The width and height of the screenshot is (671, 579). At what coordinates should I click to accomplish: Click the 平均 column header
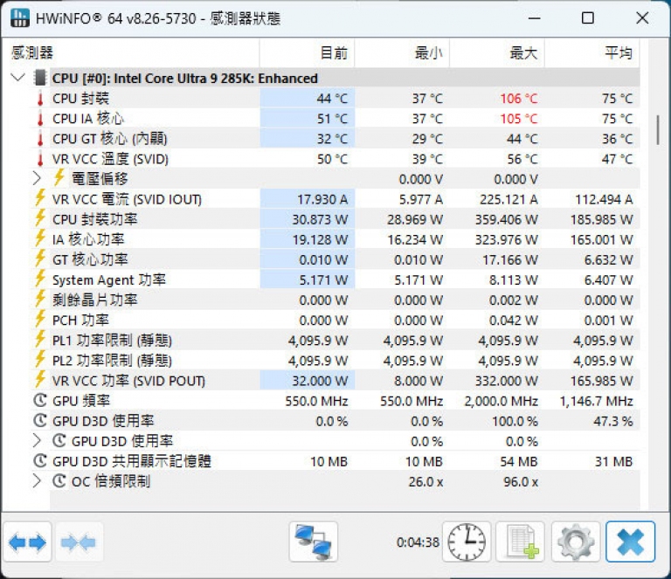tap(591, 53)
